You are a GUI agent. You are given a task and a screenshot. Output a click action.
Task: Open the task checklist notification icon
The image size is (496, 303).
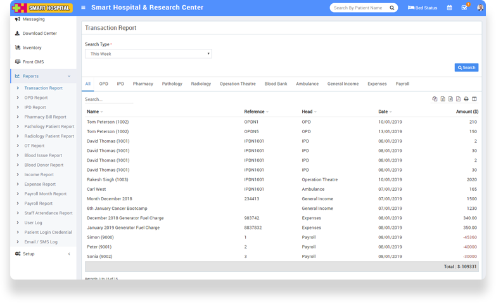click(464, 8)
